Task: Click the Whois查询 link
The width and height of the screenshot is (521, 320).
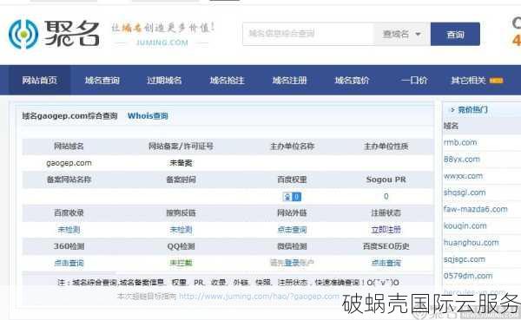Action: point(148,116)
